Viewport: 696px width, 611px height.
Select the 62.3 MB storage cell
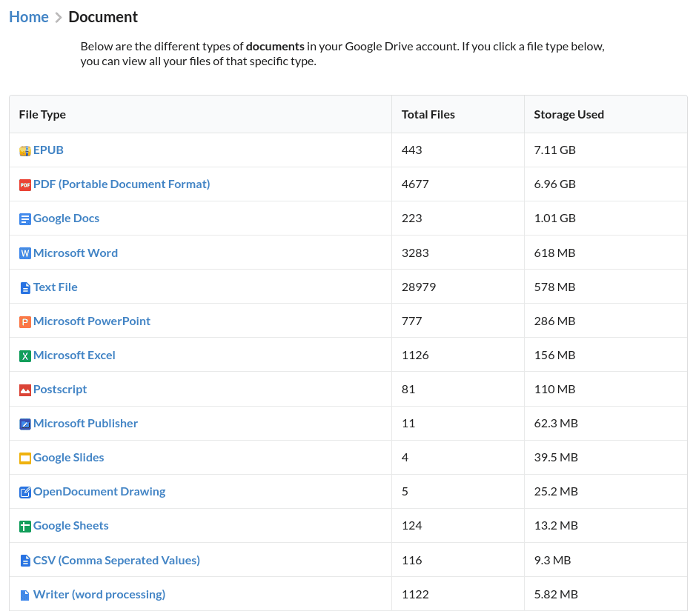pyautogui.click(x=606, y=424)
